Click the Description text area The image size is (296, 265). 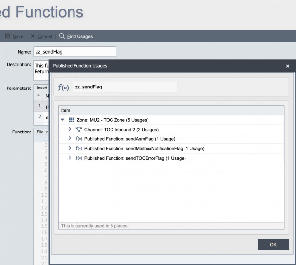(41, 70)
